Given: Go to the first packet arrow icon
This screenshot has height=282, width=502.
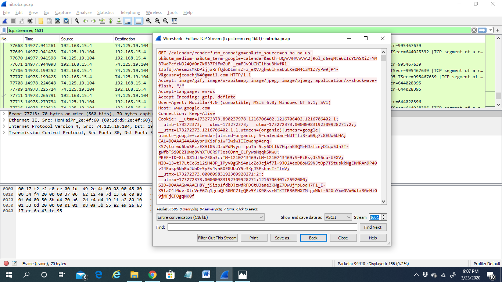Looking at the screenshot, I should click(x=111, y=21).
